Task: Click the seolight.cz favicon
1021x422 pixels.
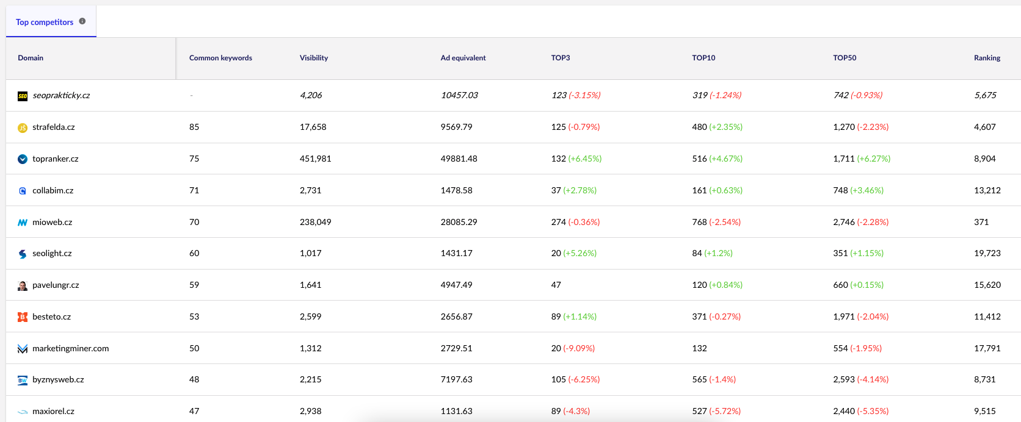Action: pos(23,254)
